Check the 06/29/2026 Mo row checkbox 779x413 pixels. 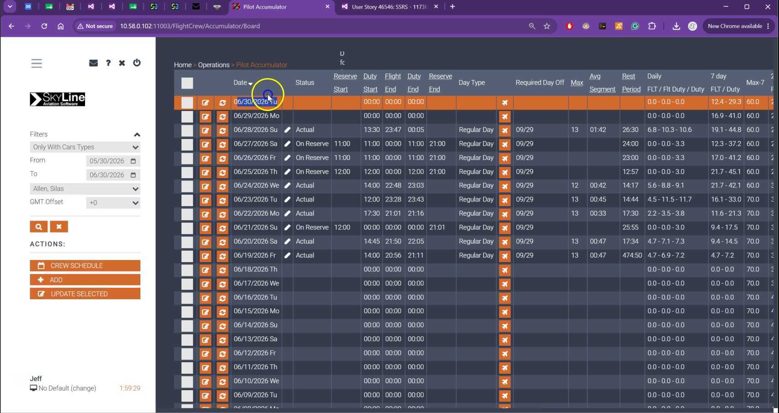pyautogui.click(x=187, y=116)
